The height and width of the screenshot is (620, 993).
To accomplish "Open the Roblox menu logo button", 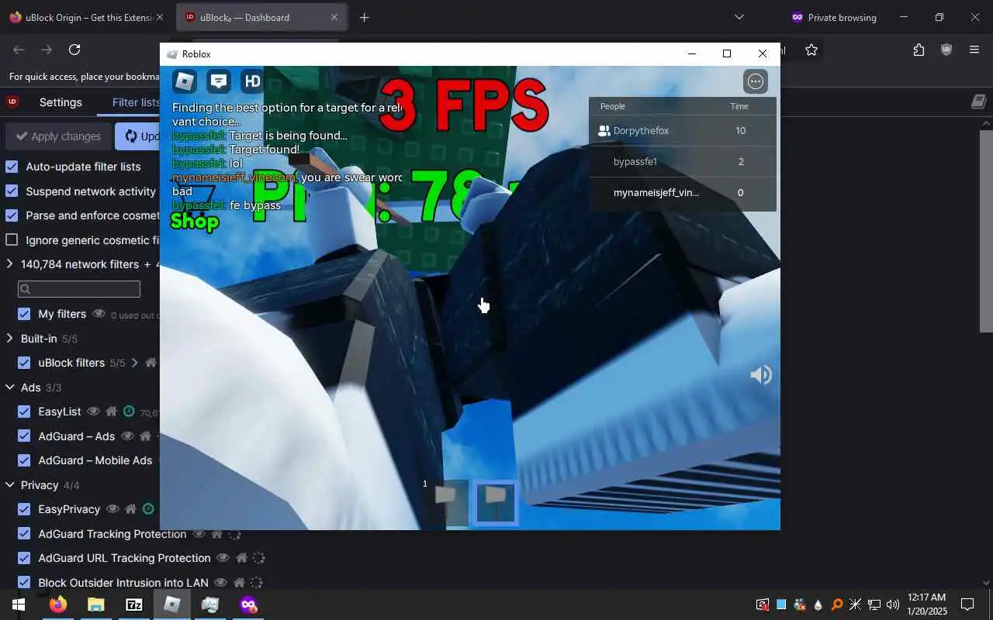I will click(x=185, y=81).
